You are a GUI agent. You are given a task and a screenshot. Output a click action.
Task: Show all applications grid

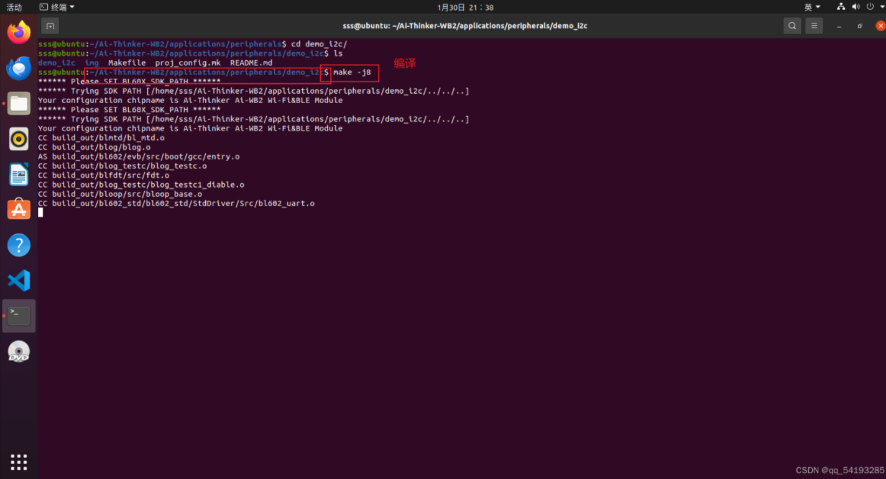point(19,462)
